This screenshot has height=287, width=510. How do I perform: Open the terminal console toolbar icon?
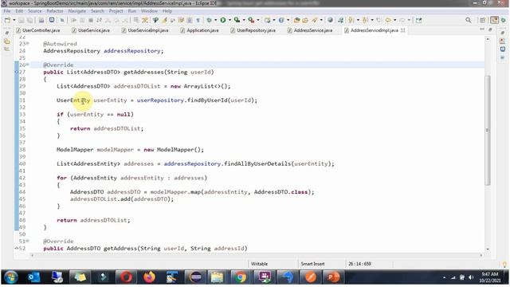52,20
